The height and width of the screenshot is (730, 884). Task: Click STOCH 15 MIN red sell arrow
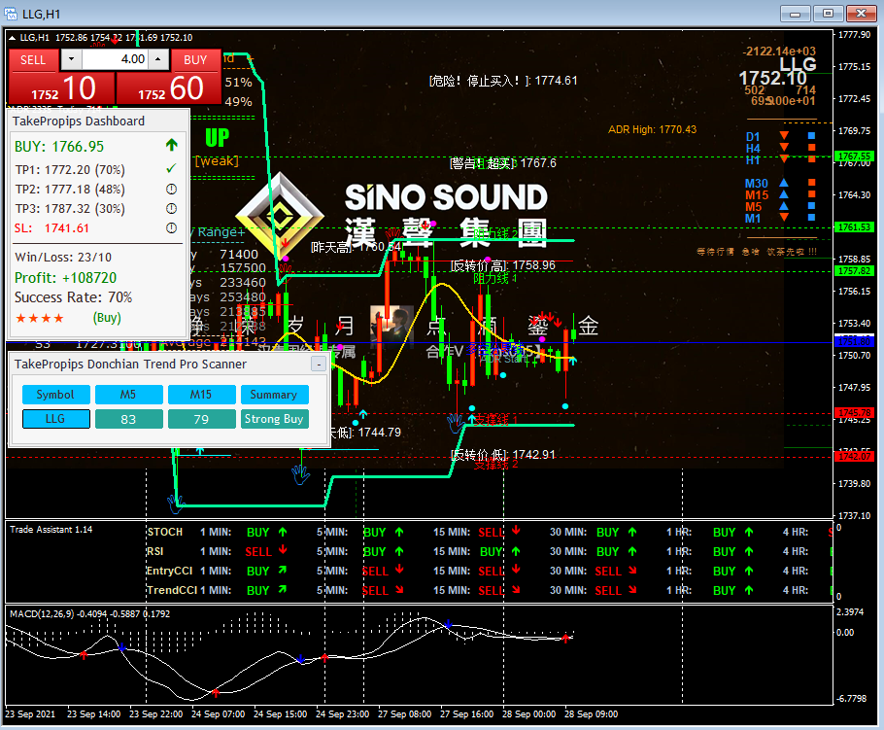click(x=516, y=531)
